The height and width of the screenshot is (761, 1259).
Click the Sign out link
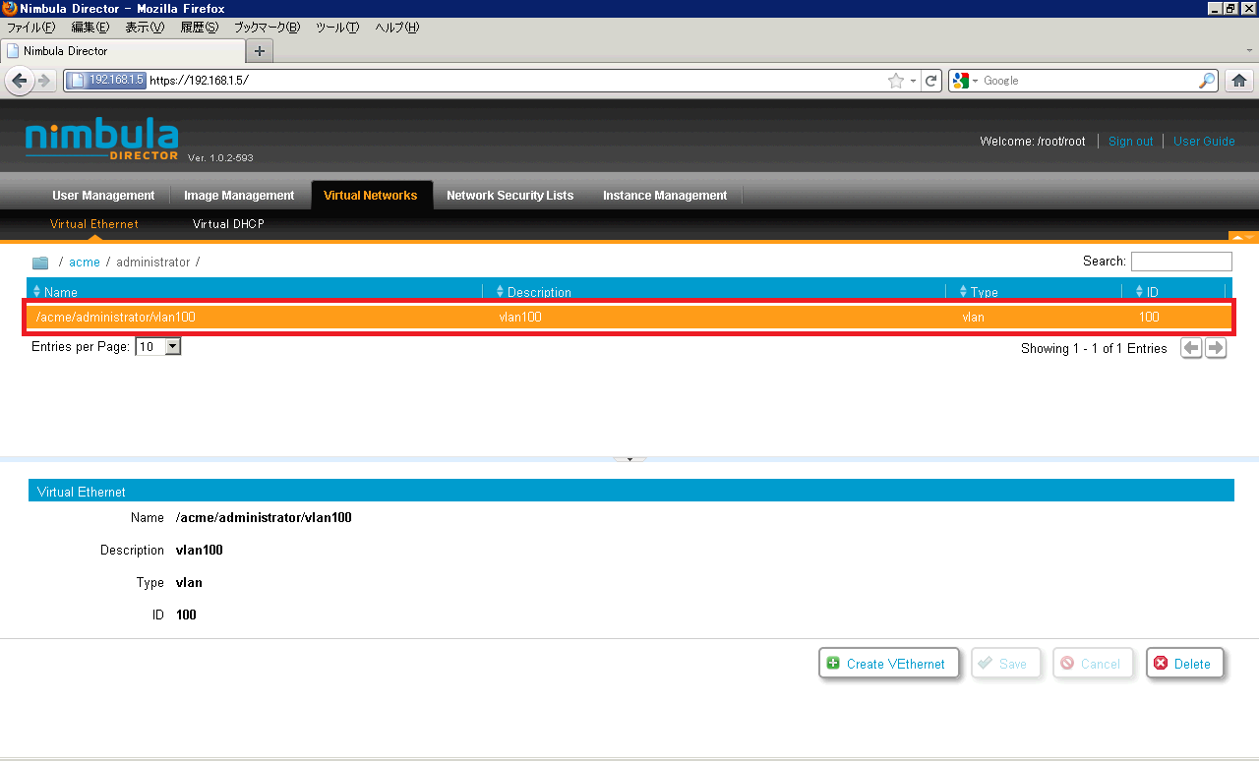coord(1130,142)
